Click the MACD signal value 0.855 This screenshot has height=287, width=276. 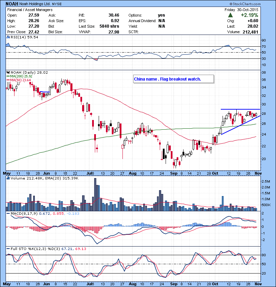58,213
